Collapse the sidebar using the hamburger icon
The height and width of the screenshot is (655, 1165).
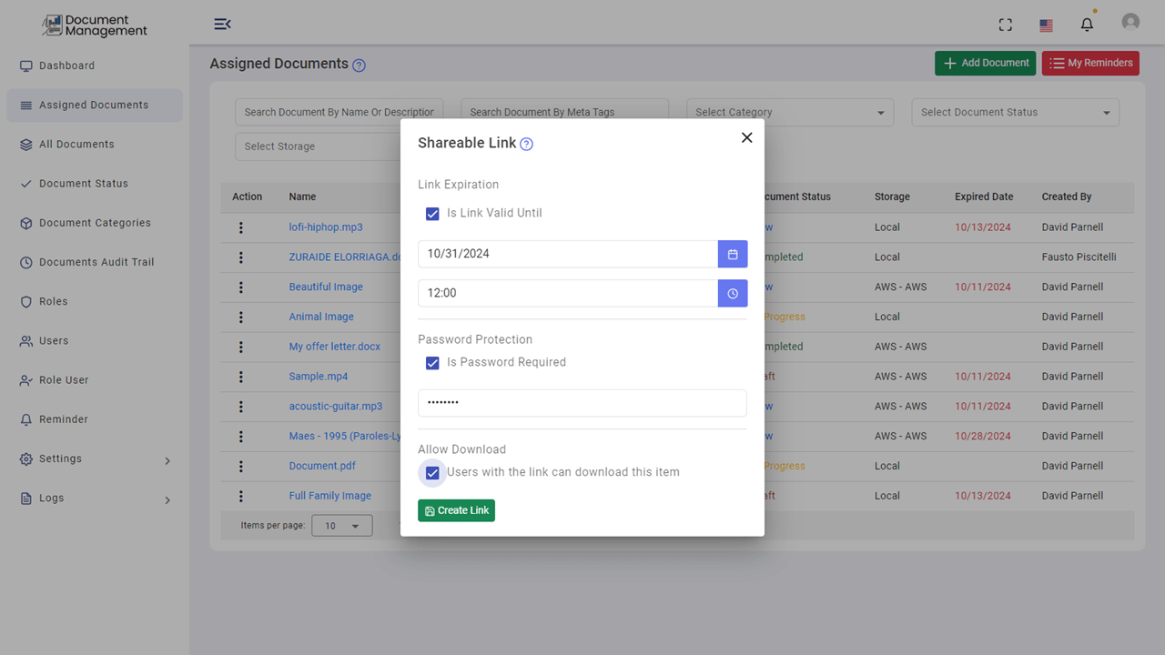click(222, 25)
